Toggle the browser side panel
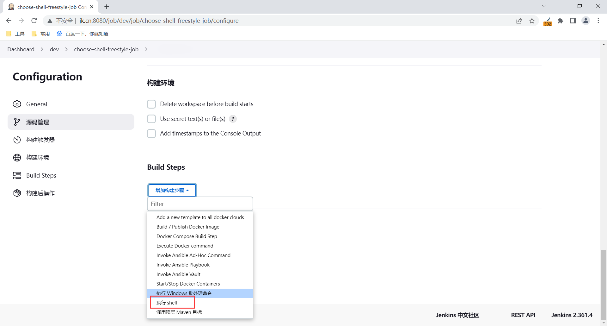This screenshot has width=607, height=326. pos(573,21)
